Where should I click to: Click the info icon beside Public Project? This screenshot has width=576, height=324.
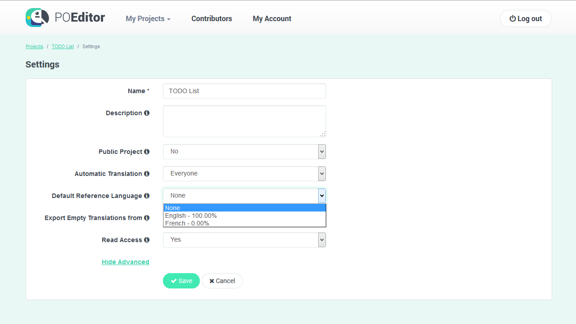[147, 152]
